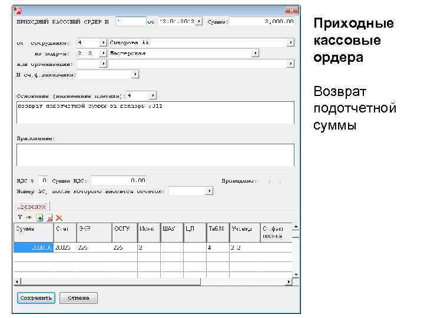The width and height of the screenshot is (424, 318).
Task: Open the lookup arrow for the cash order number after which the balance is entered
Action: point(209,191)
